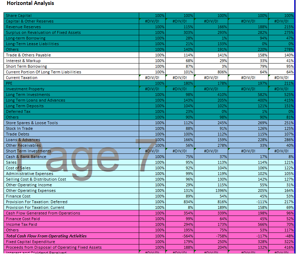Viewport: 296px width, 254px height.
Task: Click the PPE row header cell
Action: click(x=11, y=83)
